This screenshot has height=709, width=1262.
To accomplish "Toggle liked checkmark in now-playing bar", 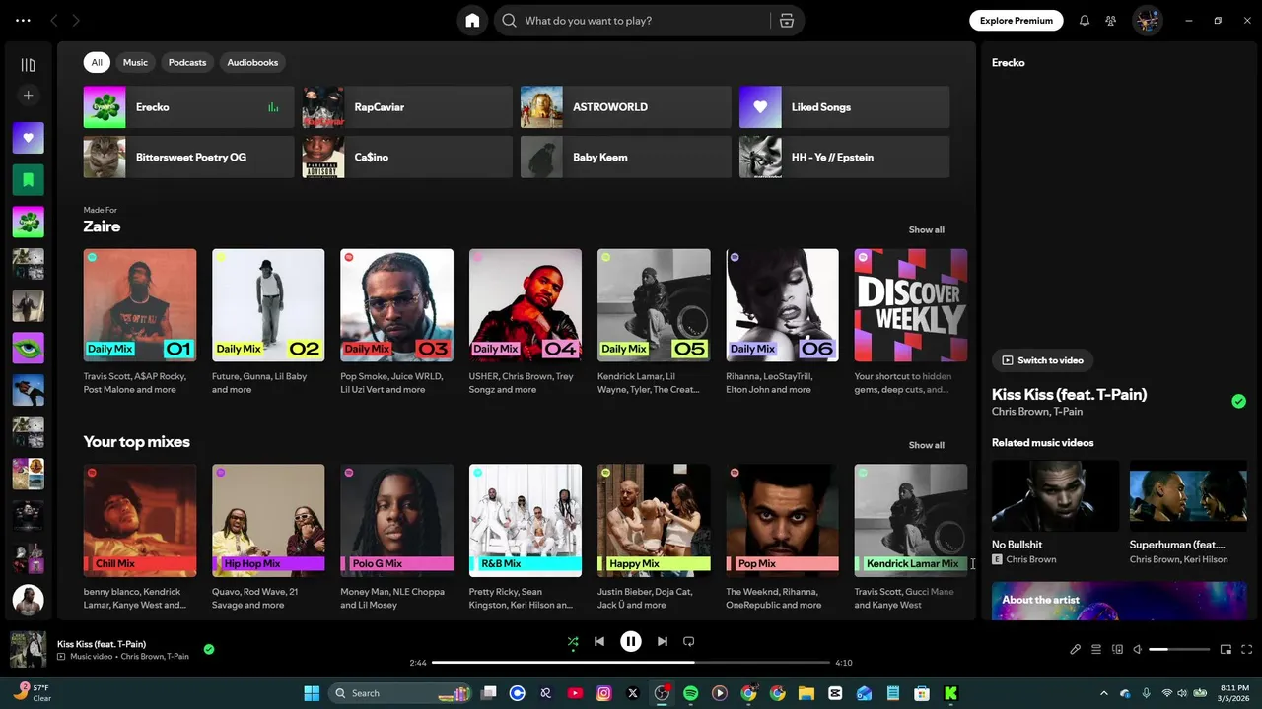I will [209, 649].
